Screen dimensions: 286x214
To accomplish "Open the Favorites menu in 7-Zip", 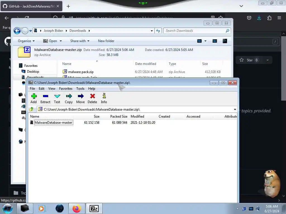I will pyautogui.click(x=66, y=89).
